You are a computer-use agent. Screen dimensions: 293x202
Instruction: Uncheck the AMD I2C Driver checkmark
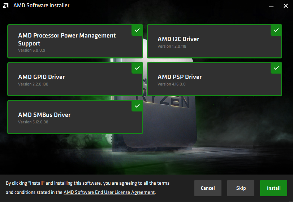[276, 30]
